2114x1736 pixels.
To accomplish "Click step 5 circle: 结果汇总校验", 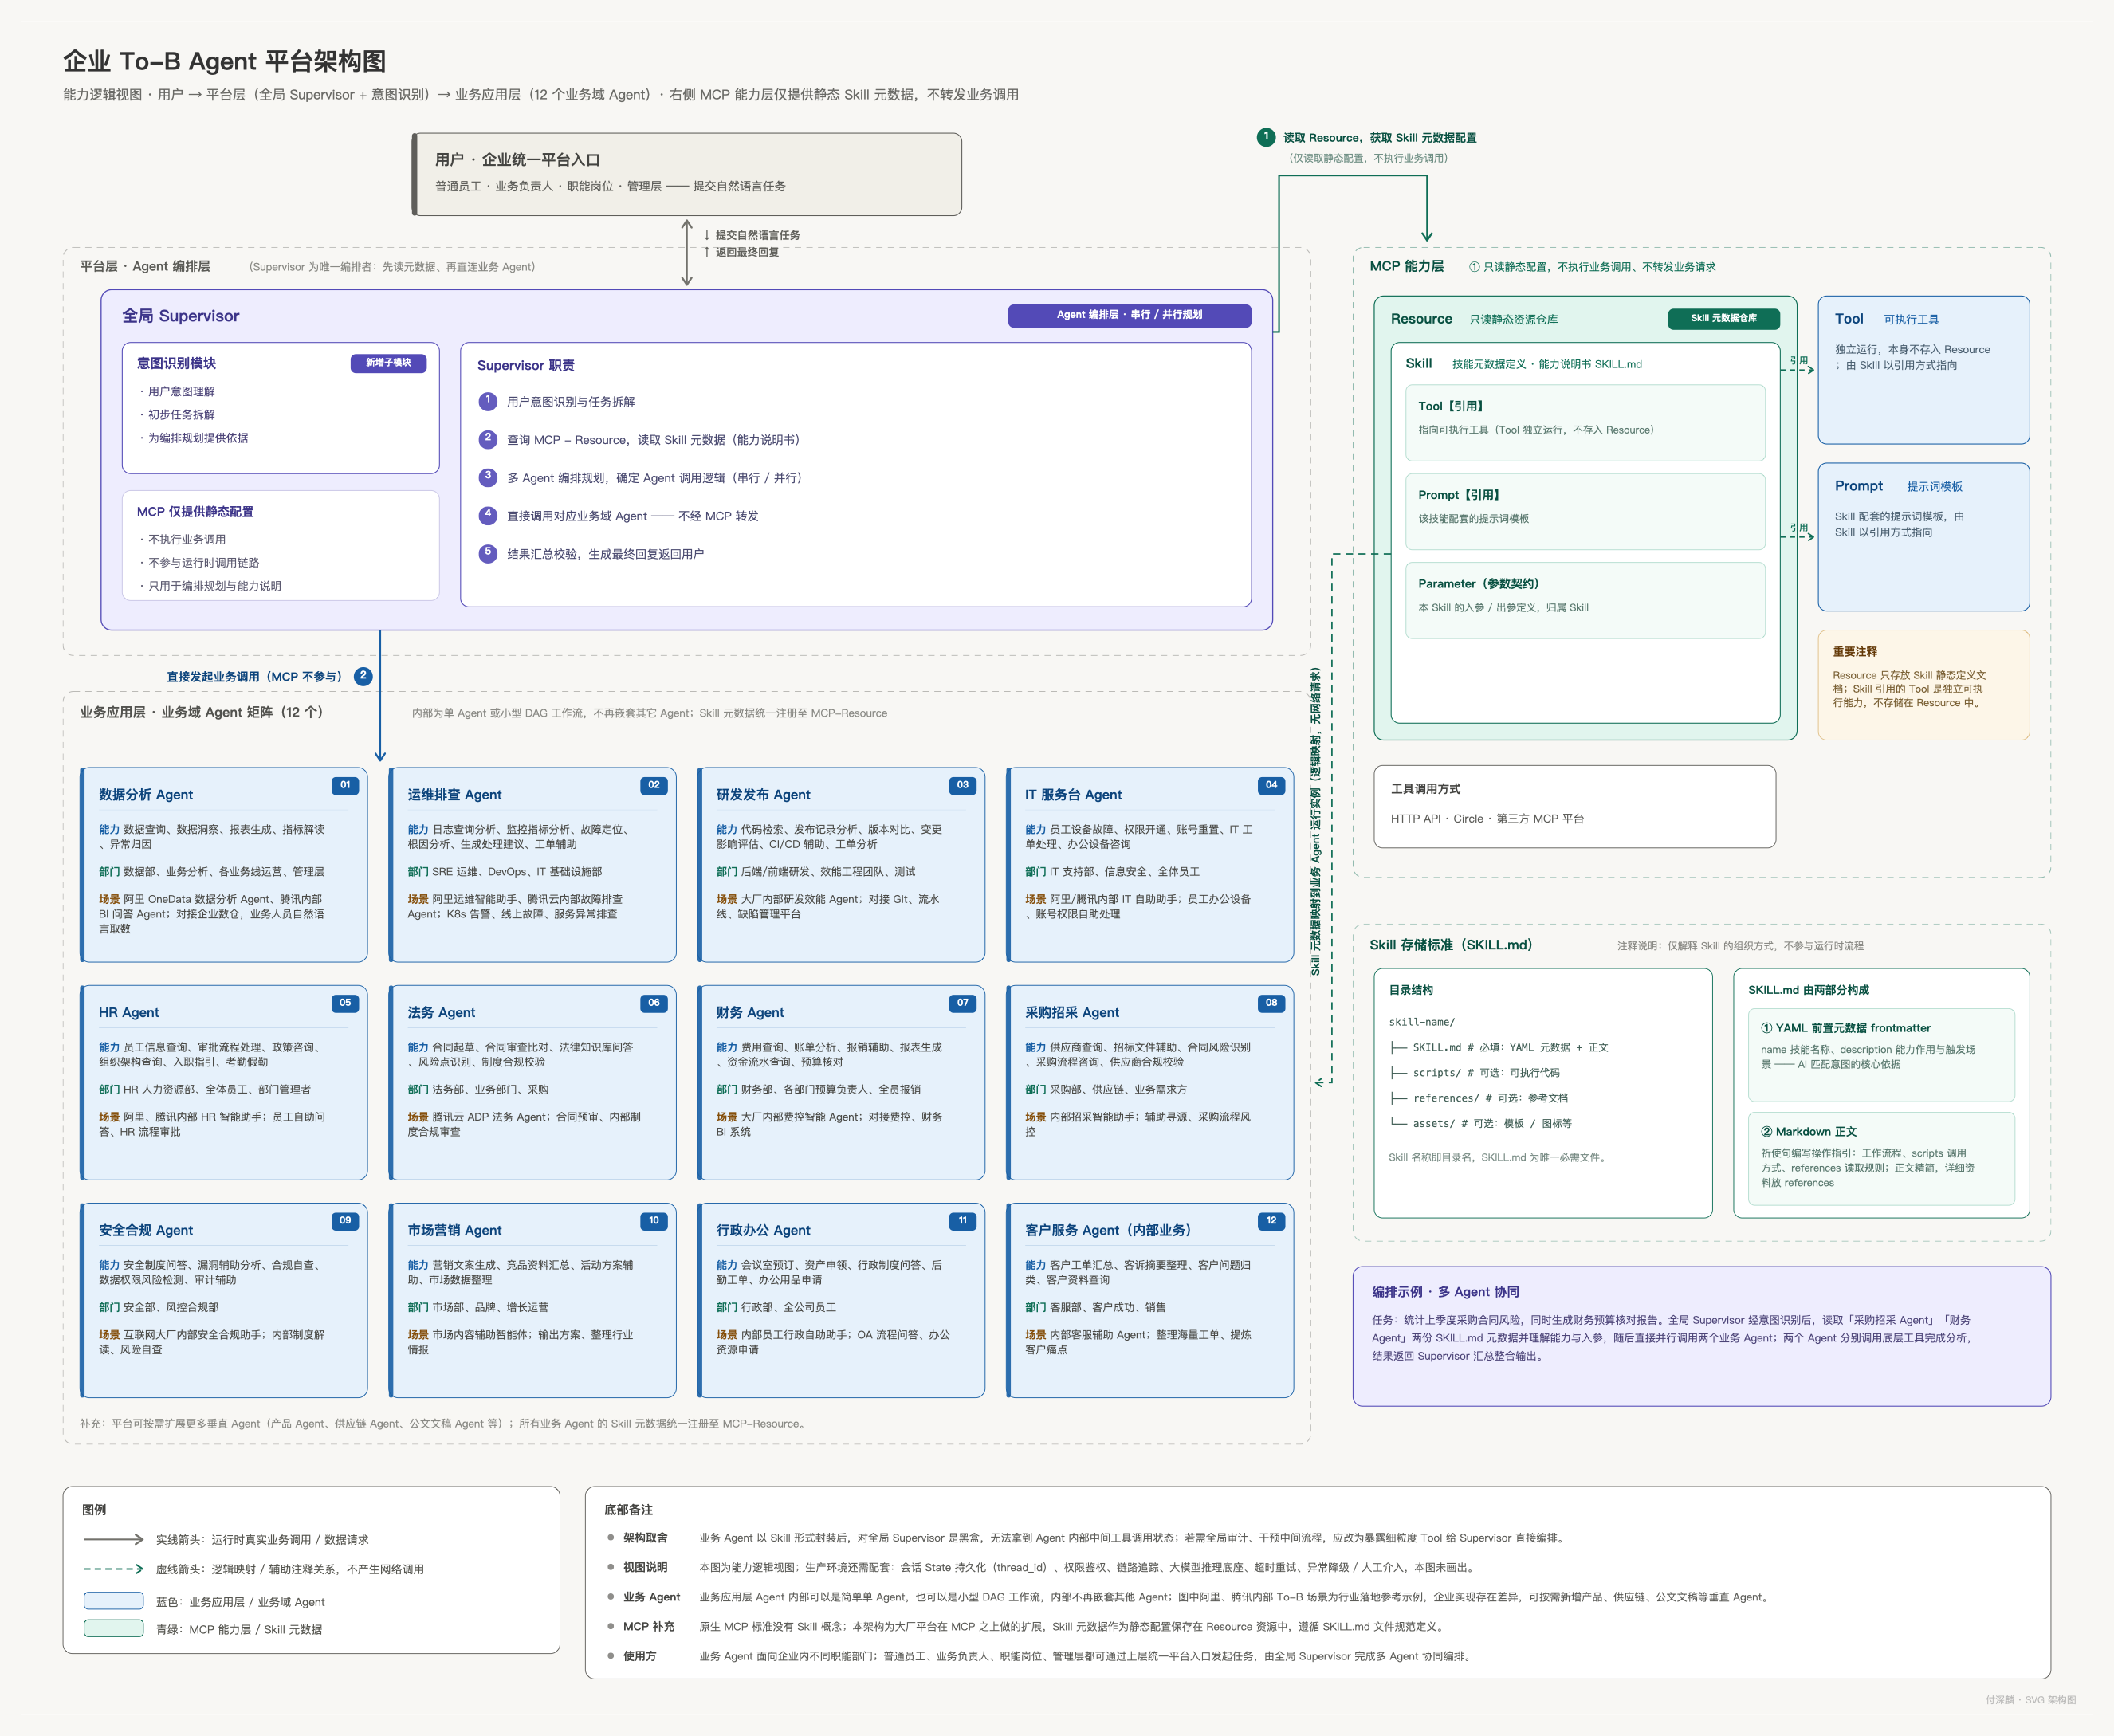I will pyautogui.click(x=488, y=554).
